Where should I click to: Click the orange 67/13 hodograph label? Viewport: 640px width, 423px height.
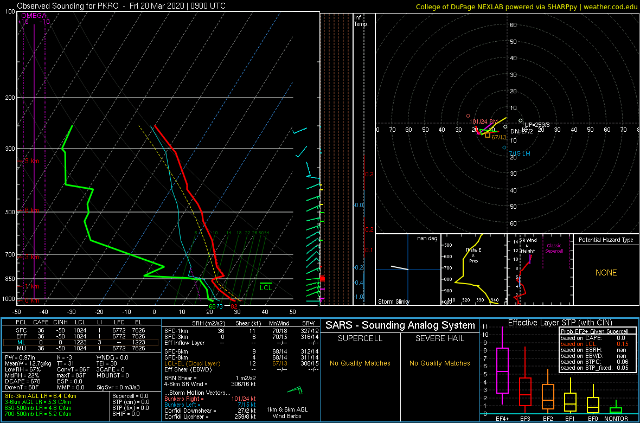click(499, 137)
